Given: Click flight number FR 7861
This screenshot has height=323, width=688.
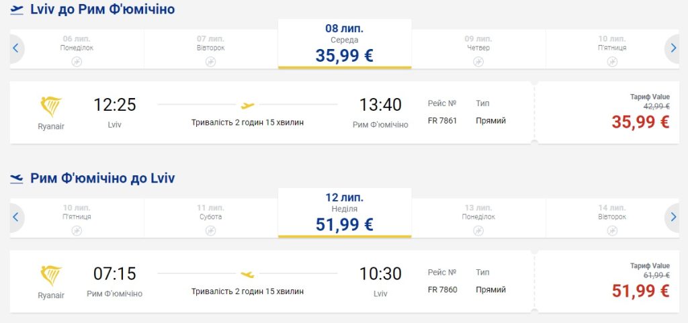Looking at the screenshot, I should pyautogui.click(x=443, y=121).
